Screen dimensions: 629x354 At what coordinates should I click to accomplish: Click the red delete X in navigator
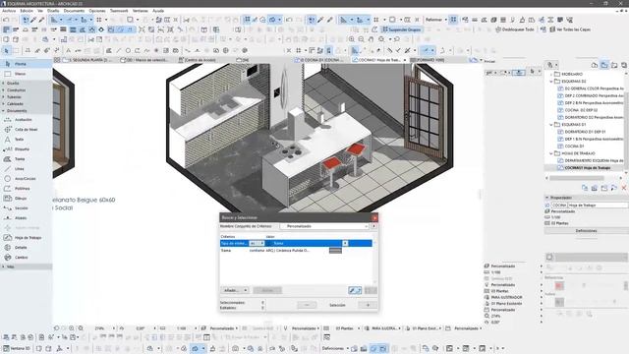[624, 188]
